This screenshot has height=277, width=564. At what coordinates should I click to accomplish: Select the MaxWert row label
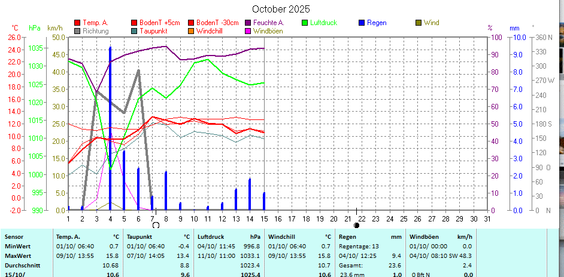(18, 256)
